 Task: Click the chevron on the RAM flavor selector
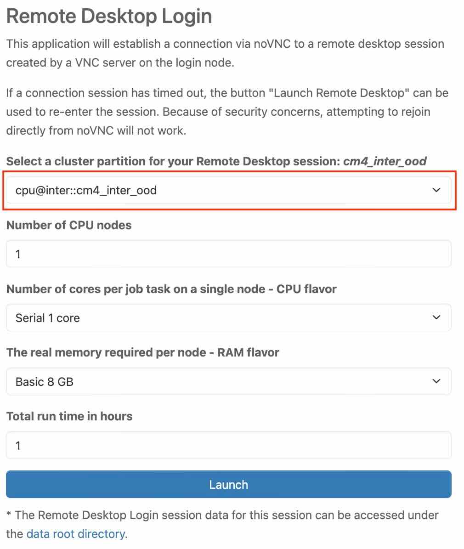pyautogui.click(x=436, y=381)
